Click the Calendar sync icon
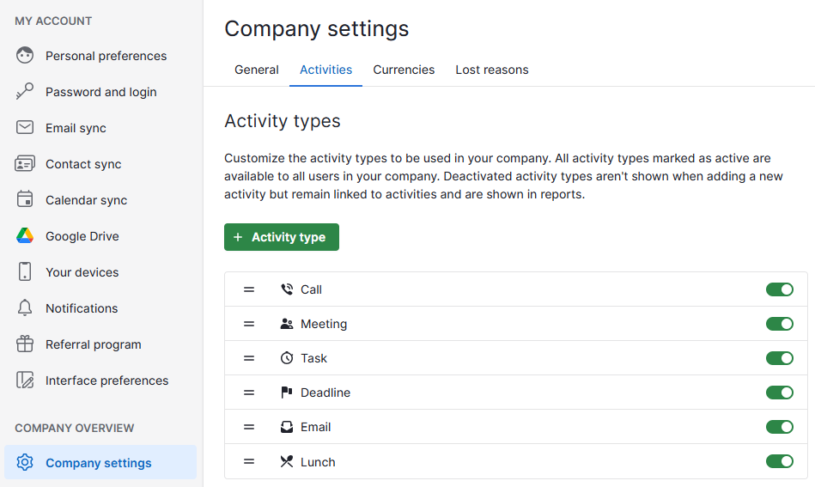Image resolution: width=815 pixels, height=487 pixels. click(25, 200)
